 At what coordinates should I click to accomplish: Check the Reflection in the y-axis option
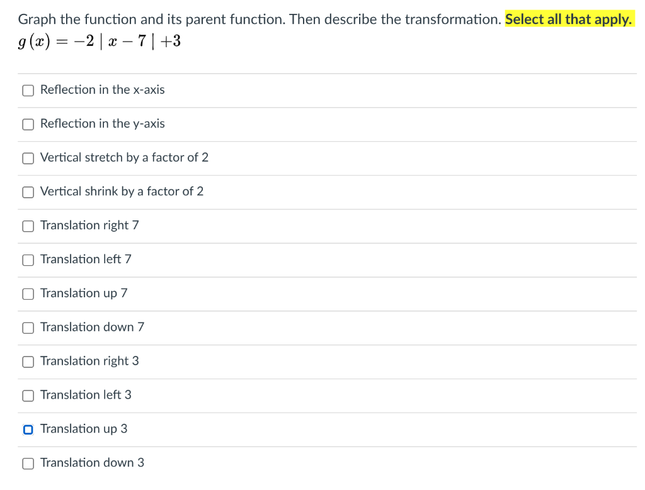[28, 124]
